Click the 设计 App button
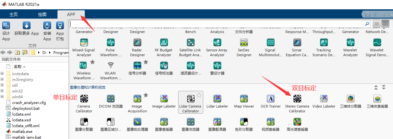The height and width of the screenshot is (139, 393). tap(6, 31)
